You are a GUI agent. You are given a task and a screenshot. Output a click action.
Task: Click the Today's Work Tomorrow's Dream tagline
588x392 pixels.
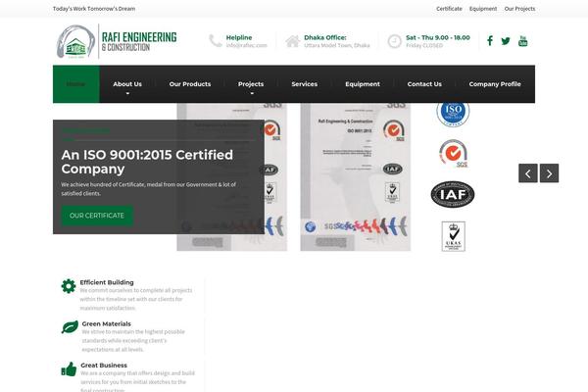pyautogui.click(x=94, y=9)
